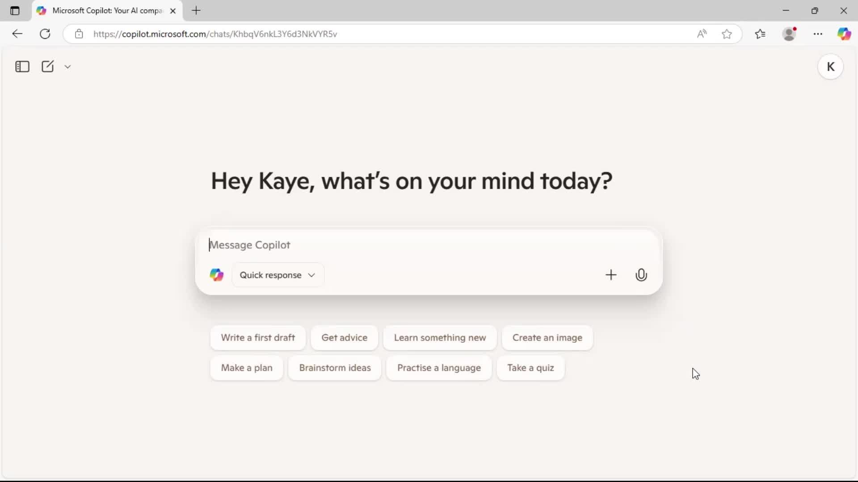Attach a file using the plus icon
The height and width of the screenshot is (482, 858).
pos(611,274)
